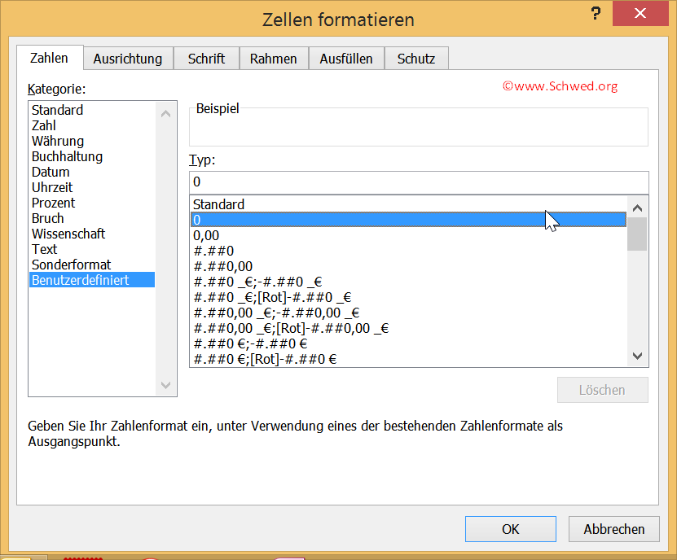The image size is (677, 560).
Task: Open the Ausfüllen tab
Action: point(346,58)
